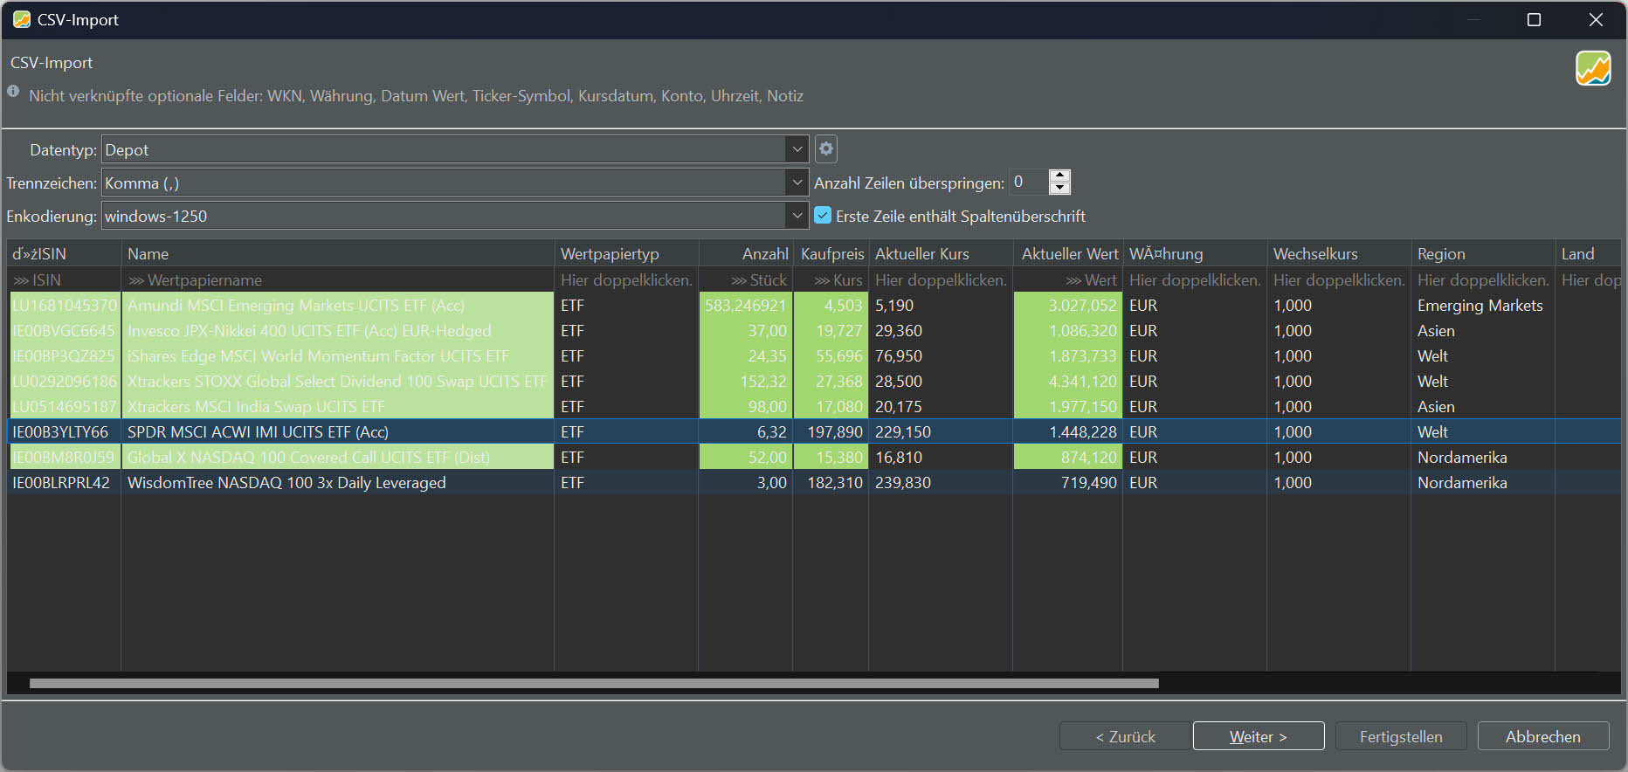Click 'Hier doppelklicken.' under Wertpapiertyp
1628x772 pixels.
pyautogui.click(x=626, y=279)
